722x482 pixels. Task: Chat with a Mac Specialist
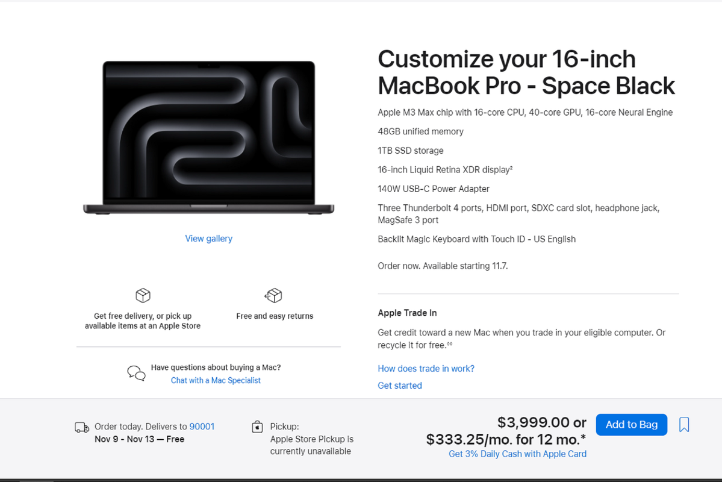[216, 380]
